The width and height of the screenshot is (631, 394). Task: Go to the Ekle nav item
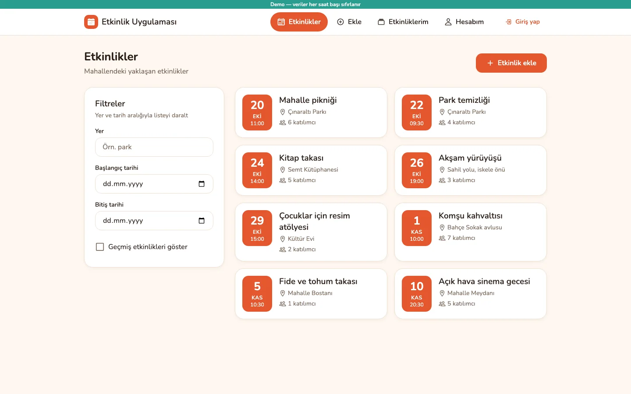(x=349, y=22)
